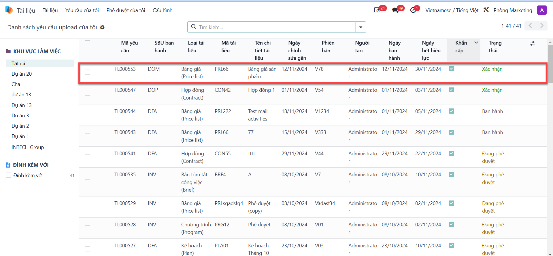Viewport: 553px width, 256px height.
Task: Filter by Dự án 20 workspace
Action: click(x=22, y=74)
